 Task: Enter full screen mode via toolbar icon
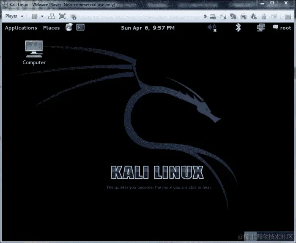(x=62, y=16)
